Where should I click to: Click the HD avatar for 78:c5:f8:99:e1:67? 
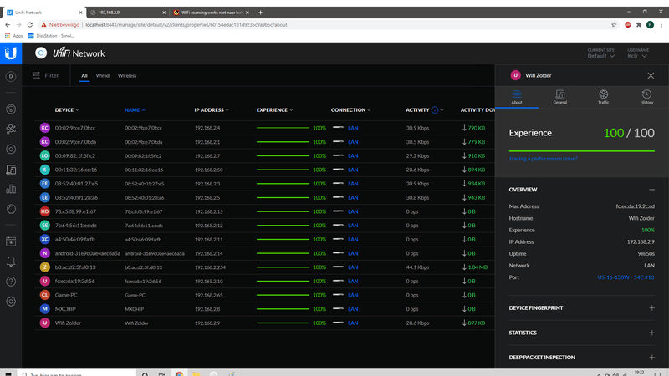pos(45,211)
